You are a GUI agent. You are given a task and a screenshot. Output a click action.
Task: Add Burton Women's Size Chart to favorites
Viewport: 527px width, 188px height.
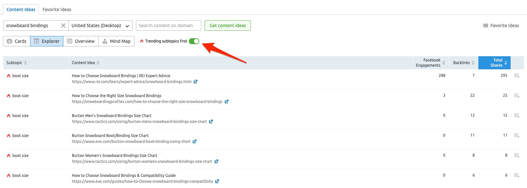517,156
